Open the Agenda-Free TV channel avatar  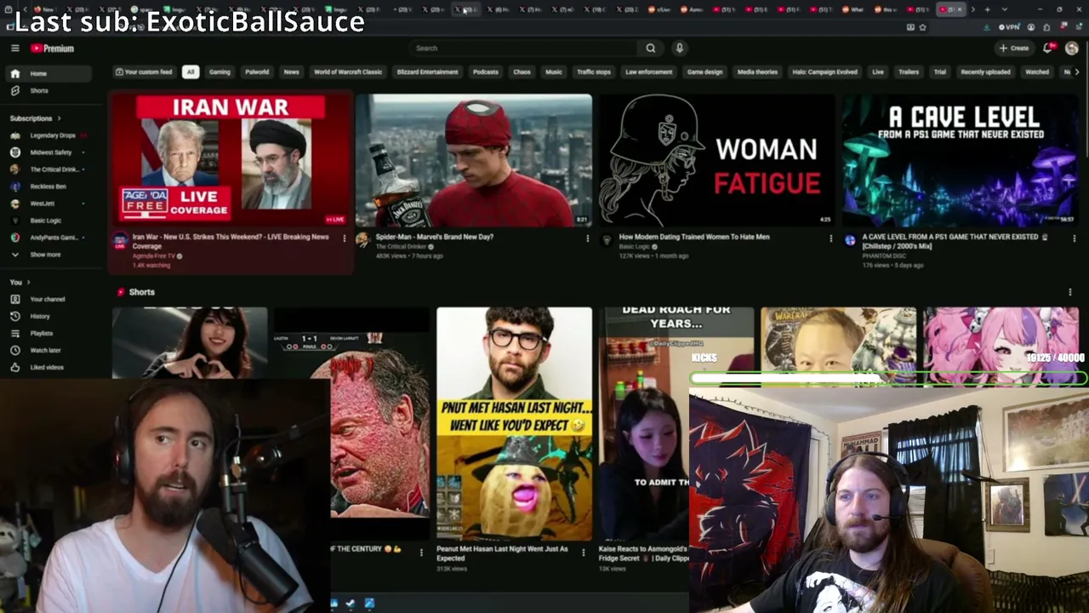pos(120,241)
